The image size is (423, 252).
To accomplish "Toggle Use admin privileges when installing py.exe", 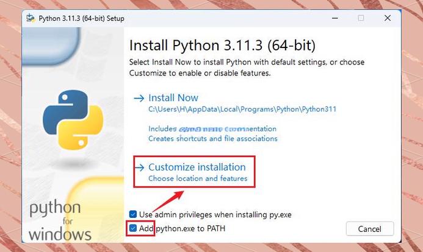I will click(x=133, y=214).
